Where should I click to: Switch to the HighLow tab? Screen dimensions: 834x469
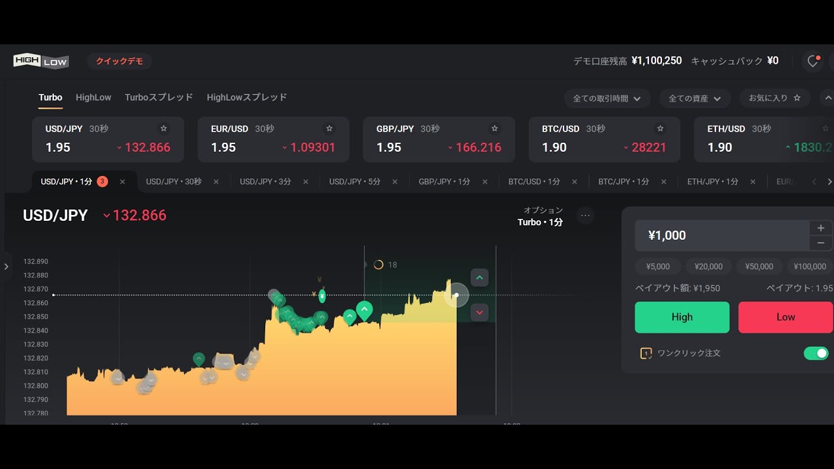pyautogui.click(x=93, y=97)
